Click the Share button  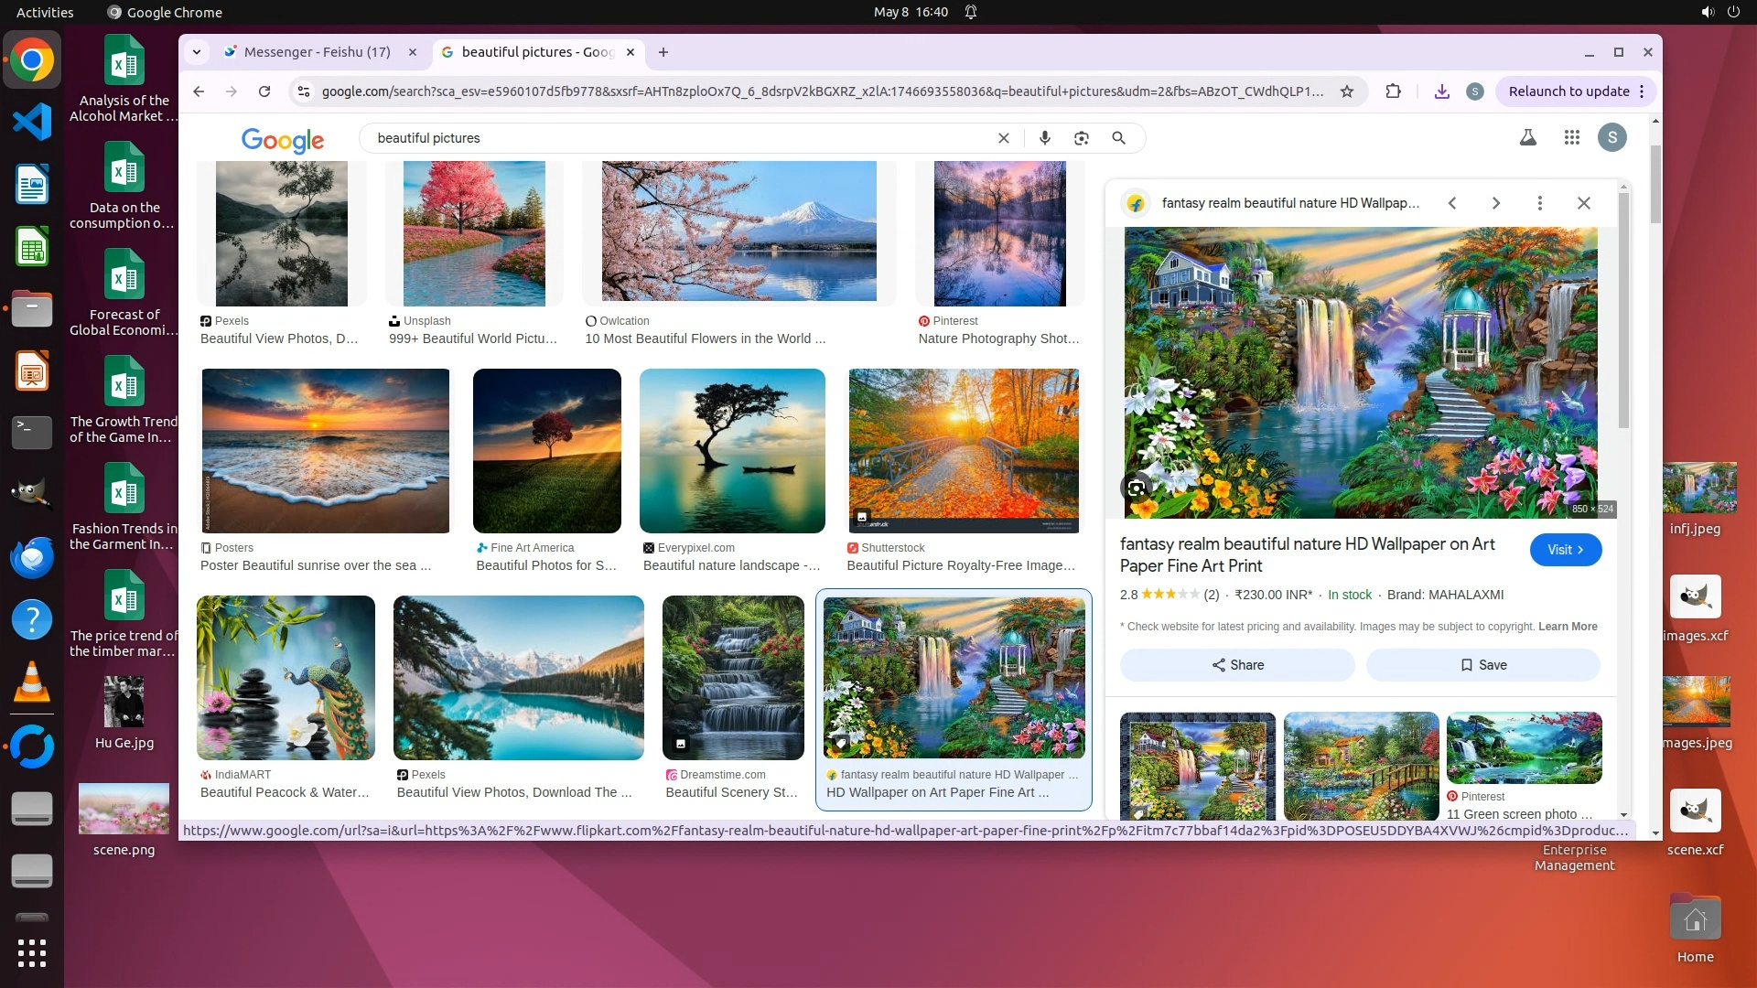1237,665
